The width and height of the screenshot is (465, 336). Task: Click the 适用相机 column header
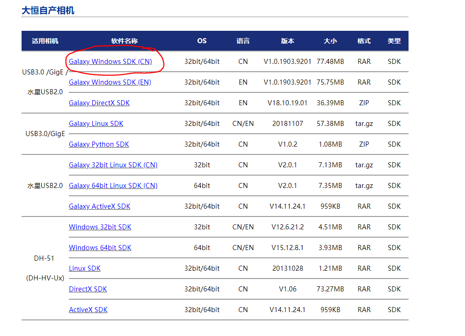click(45, 41)
